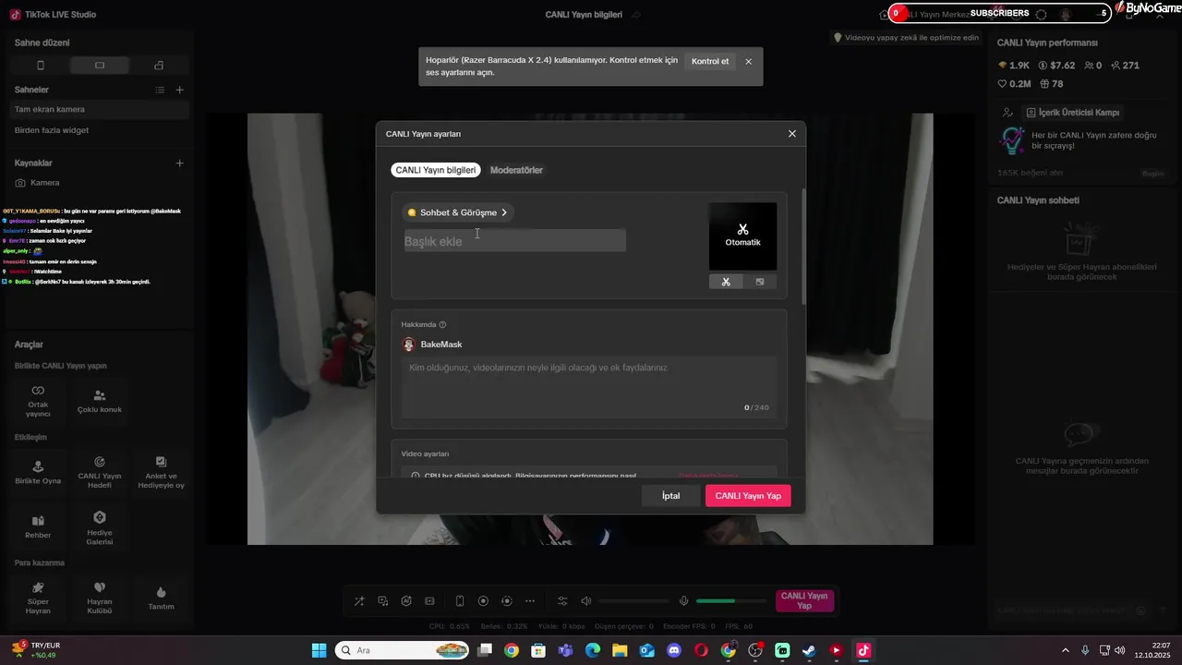The image size is (1182, 665).
Task: Open the Süper Hayran tool
Action: (x=38, y=598)
